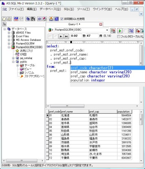Click the DB query designer icon
The image size is (145, 169).
[131, 31]
